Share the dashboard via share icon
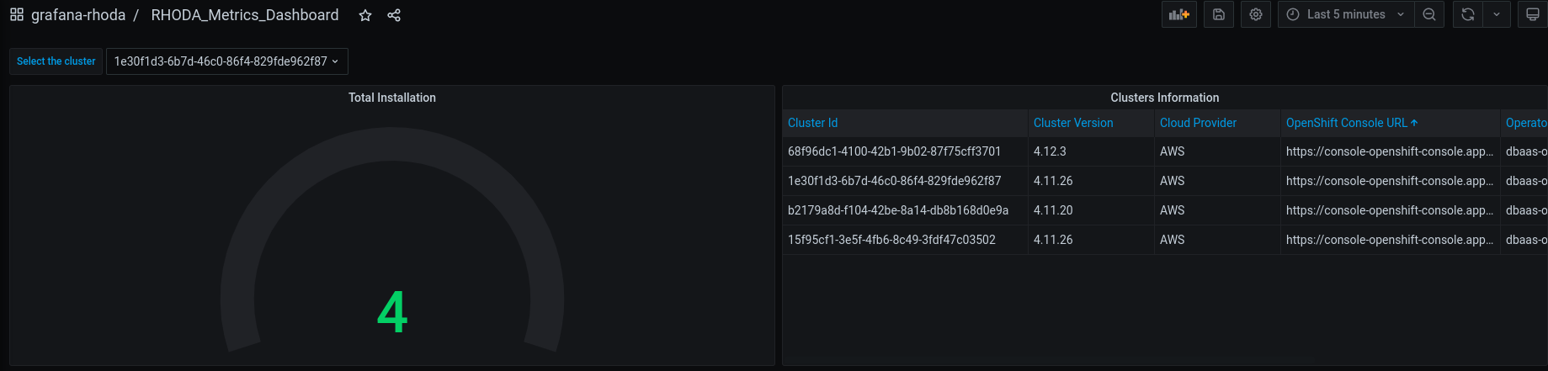 394,15
